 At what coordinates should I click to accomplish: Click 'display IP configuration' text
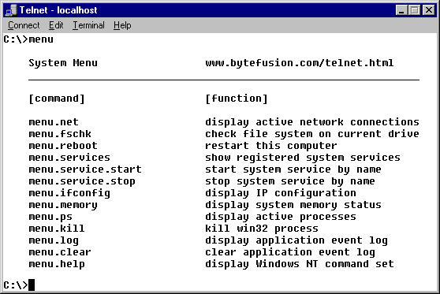coord(281,193)
